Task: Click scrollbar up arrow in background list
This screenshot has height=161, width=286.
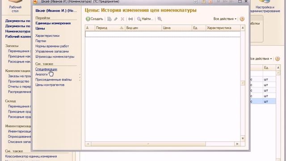Action: click(278, 68)
